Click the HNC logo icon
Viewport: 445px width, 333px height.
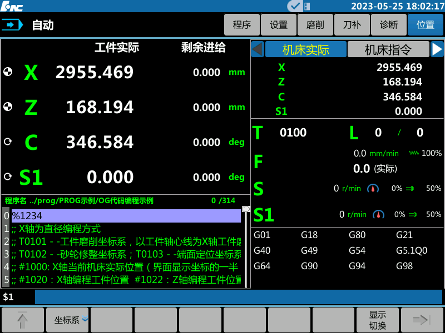[x=12, y=6]
